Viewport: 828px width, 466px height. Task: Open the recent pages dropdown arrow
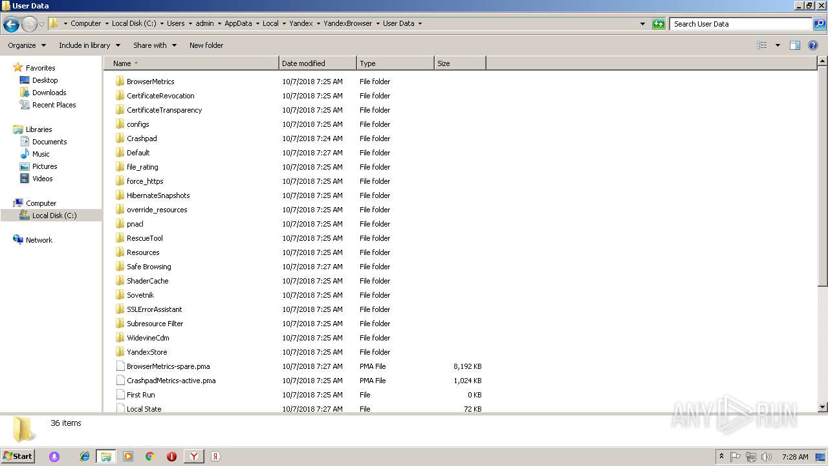tap(42, 24)
